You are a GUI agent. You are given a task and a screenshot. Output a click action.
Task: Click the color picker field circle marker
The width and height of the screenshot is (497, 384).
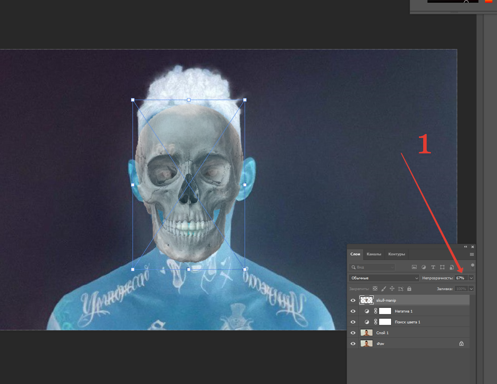point(466,2)
